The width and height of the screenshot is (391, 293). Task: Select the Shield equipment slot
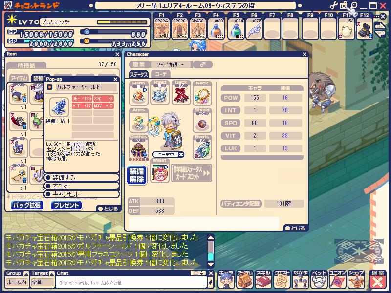coord(202,120)
